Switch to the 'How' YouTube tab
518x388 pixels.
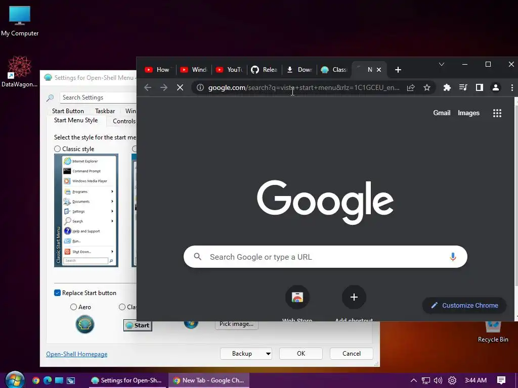[x=158, y=70]
